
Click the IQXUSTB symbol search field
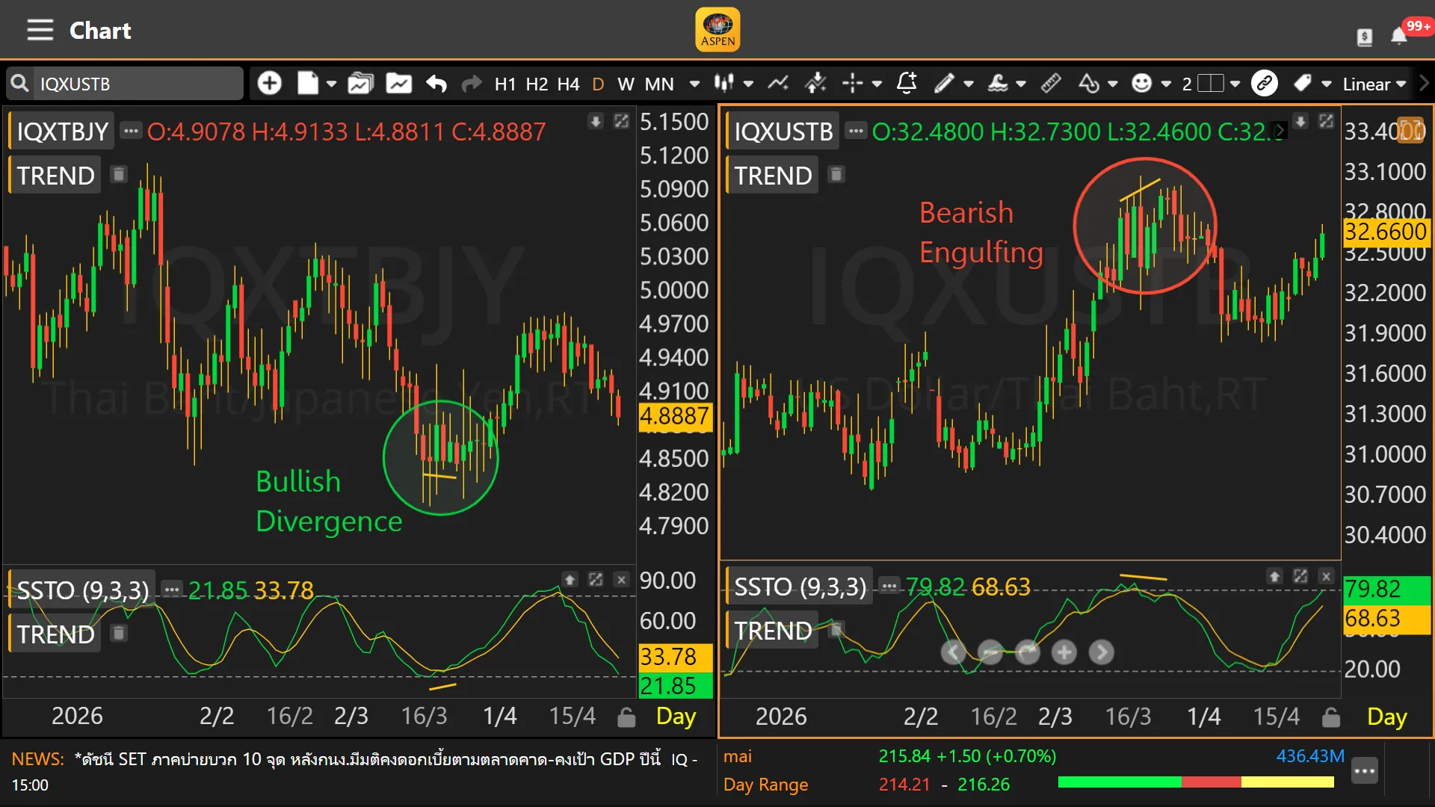click(x=135, y=84)
